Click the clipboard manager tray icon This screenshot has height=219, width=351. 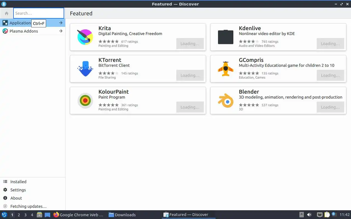click(x=327, y=215)
